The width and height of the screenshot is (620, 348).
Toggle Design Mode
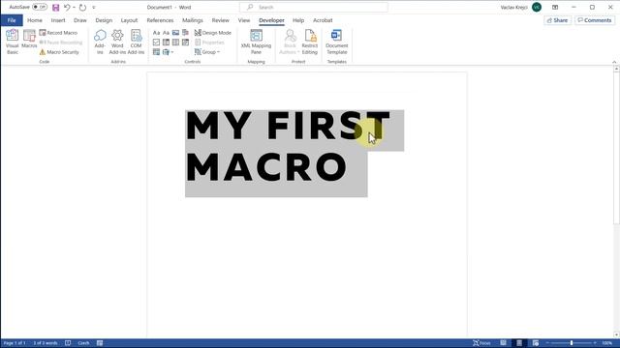point(213,33)
